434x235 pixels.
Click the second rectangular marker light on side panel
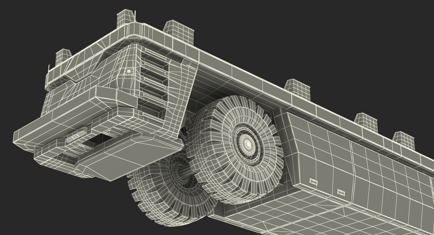point(341,193)
